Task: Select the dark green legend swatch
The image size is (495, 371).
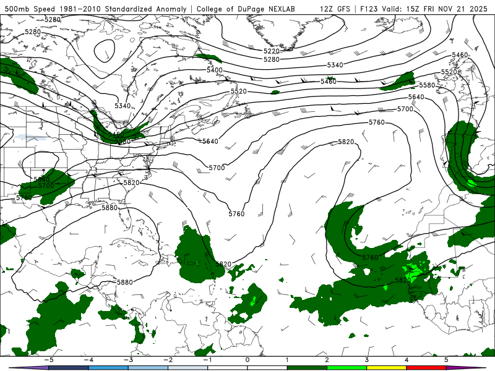Action: tap(307, 368)
